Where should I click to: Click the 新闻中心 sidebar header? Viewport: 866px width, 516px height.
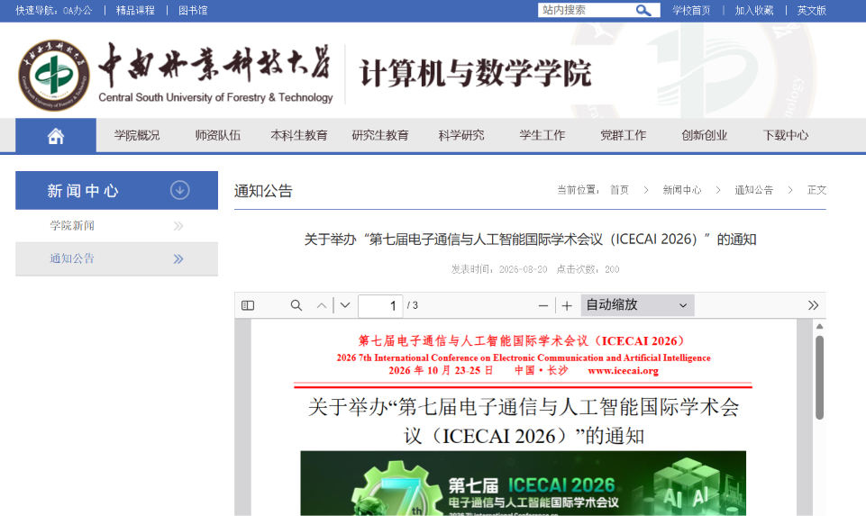(x=116, y=190)
